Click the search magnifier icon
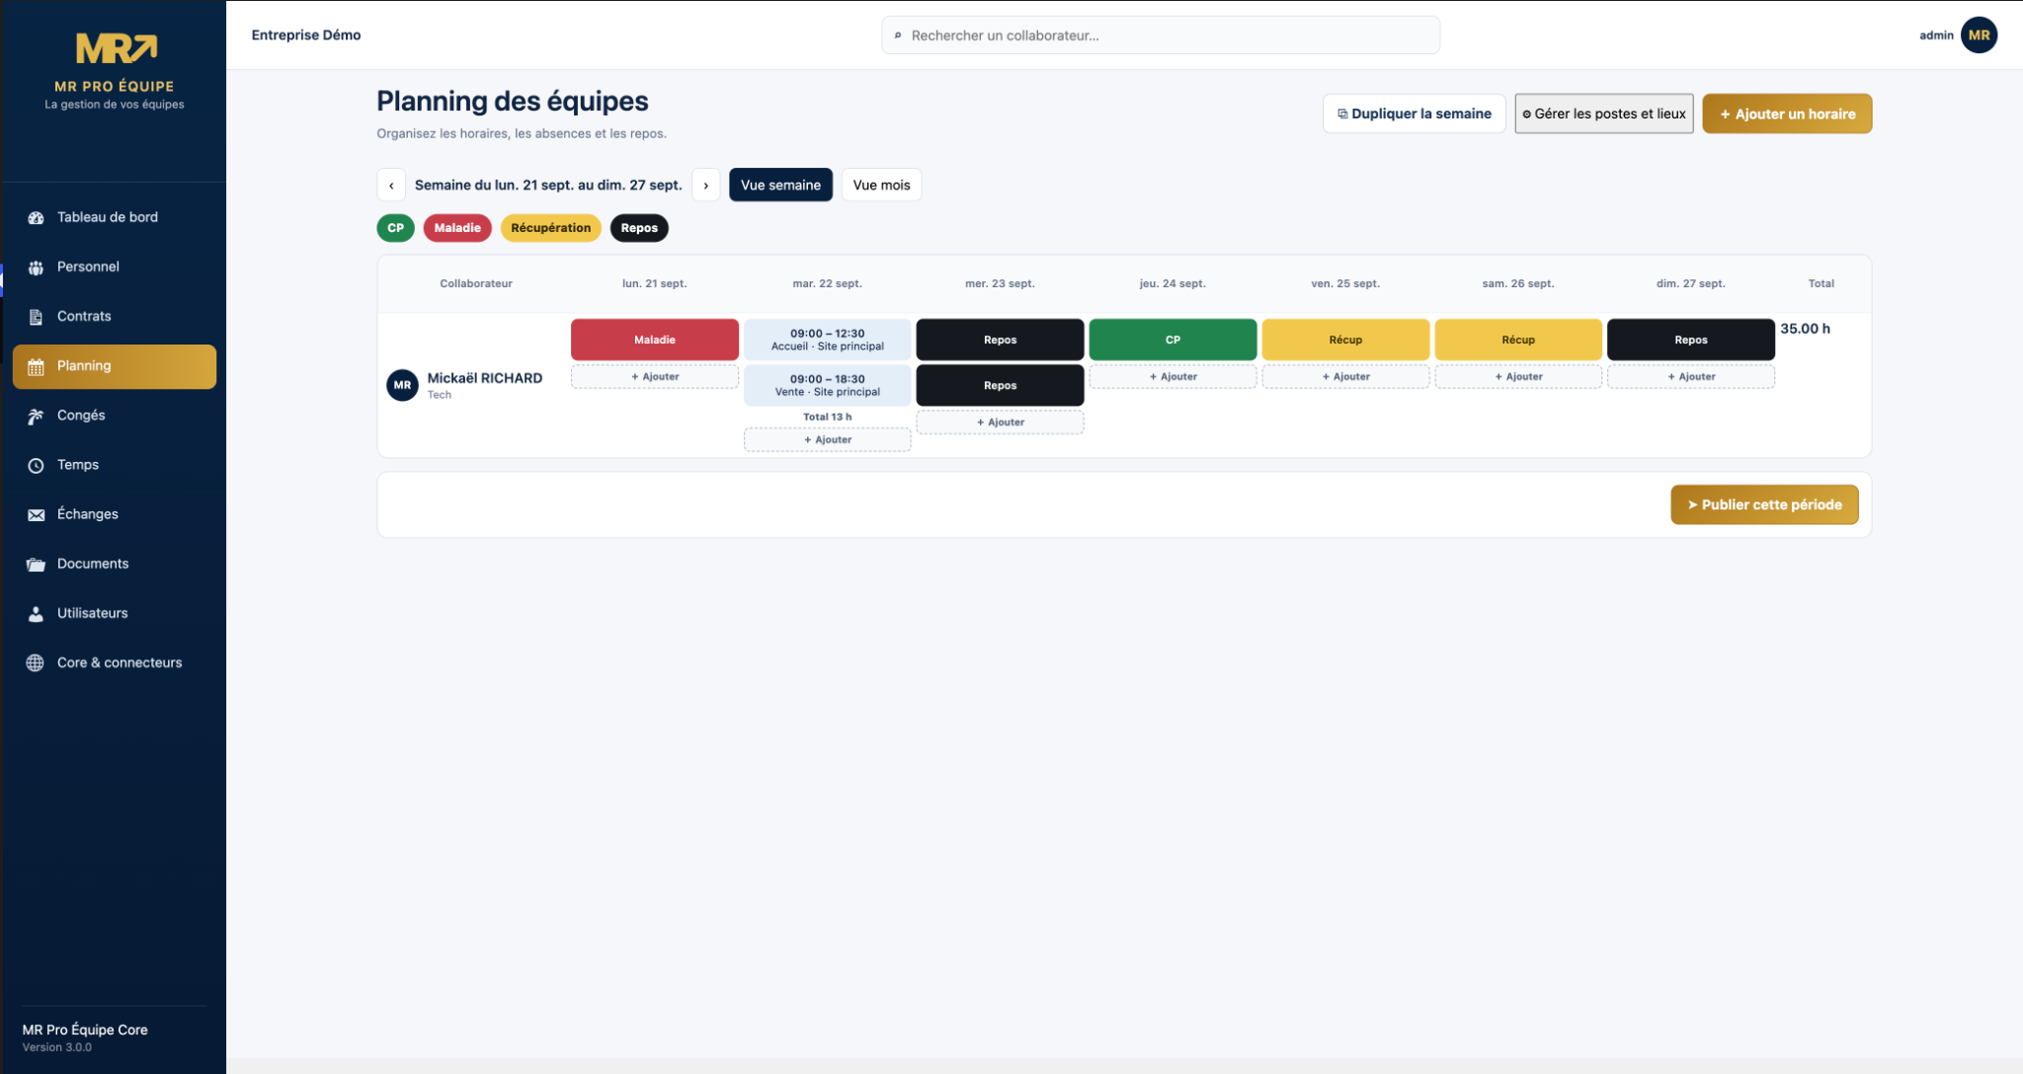The width and height of the screenshot is (2023, 1074). [898, 36]
